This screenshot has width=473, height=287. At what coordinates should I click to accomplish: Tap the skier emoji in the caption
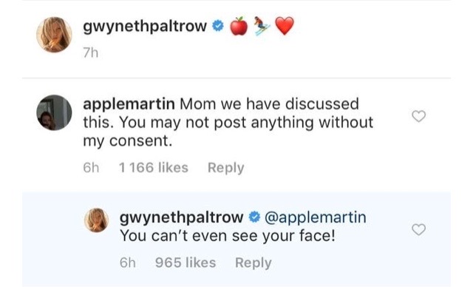tap(262, 26)
